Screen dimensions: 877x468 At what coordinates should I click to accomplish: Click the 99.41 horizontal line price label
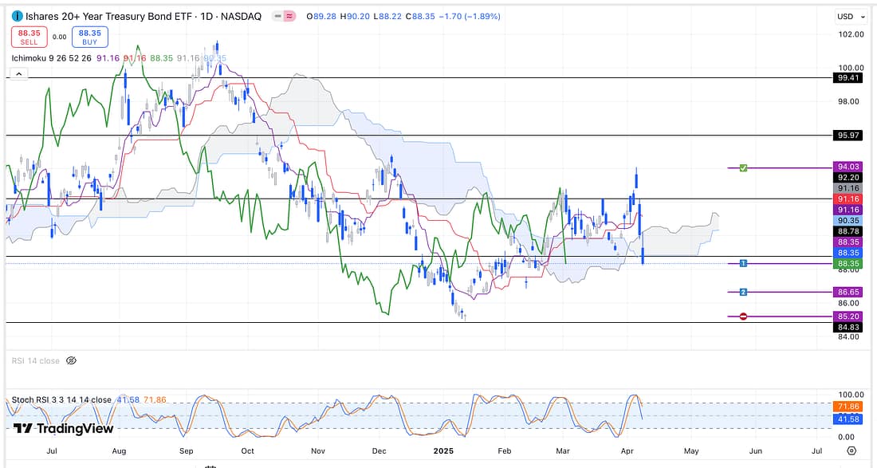pyautogui.click(x=846, y=78)
